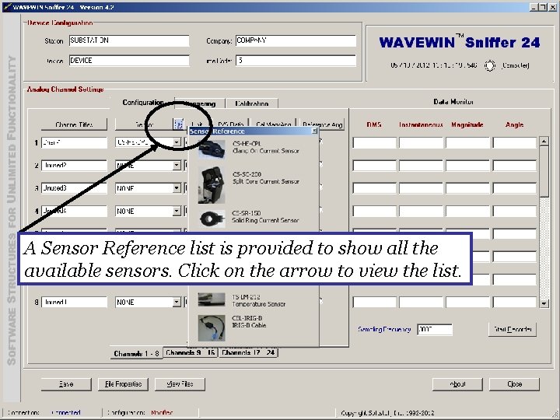The height and width of the screenshot is (420, 560).
Task: Select the TS-LM-212 temperature sensor image
Action: [x=212, y=300]
